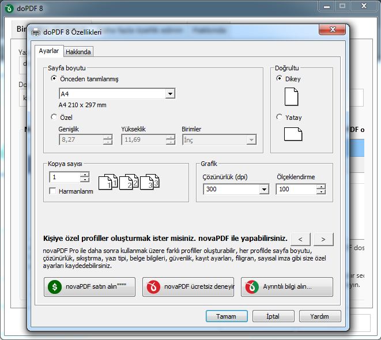Switch to the Ayarlar tab

click(x=49, y=51)
